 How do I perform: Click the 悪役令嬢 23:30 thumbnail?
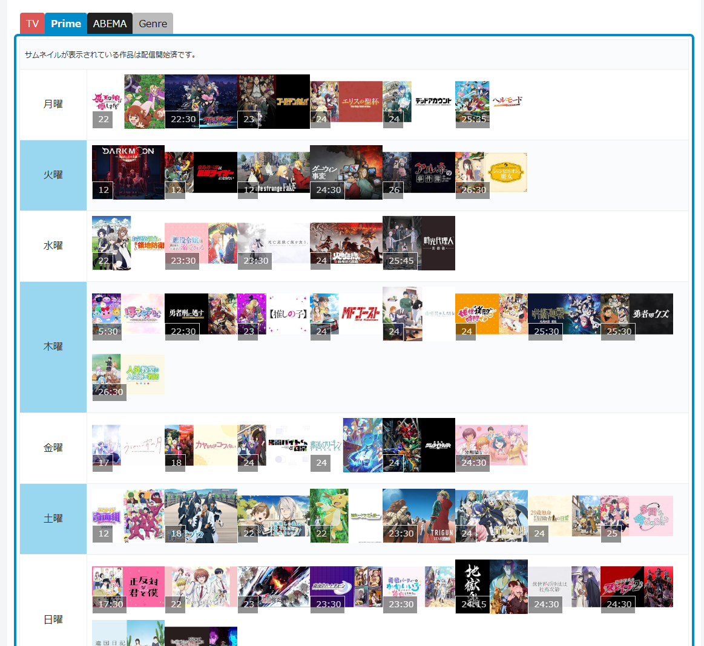[201, 243]
